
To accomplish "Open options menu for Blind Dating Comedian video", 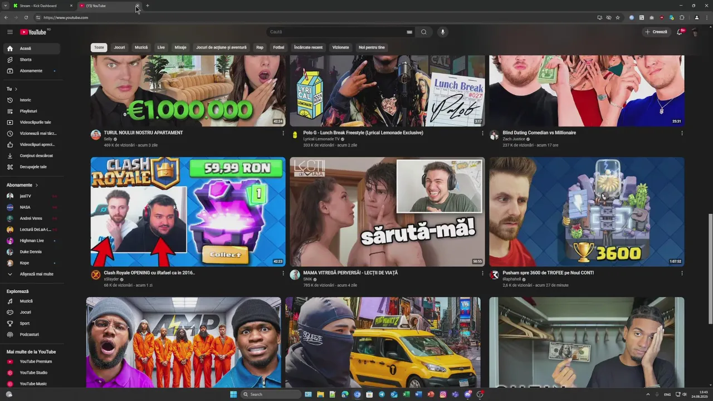I will point(682,133).
